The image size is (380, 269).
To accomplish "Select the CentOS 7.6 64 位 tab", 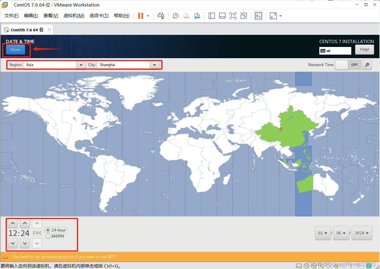I will (x=27, y=30).
